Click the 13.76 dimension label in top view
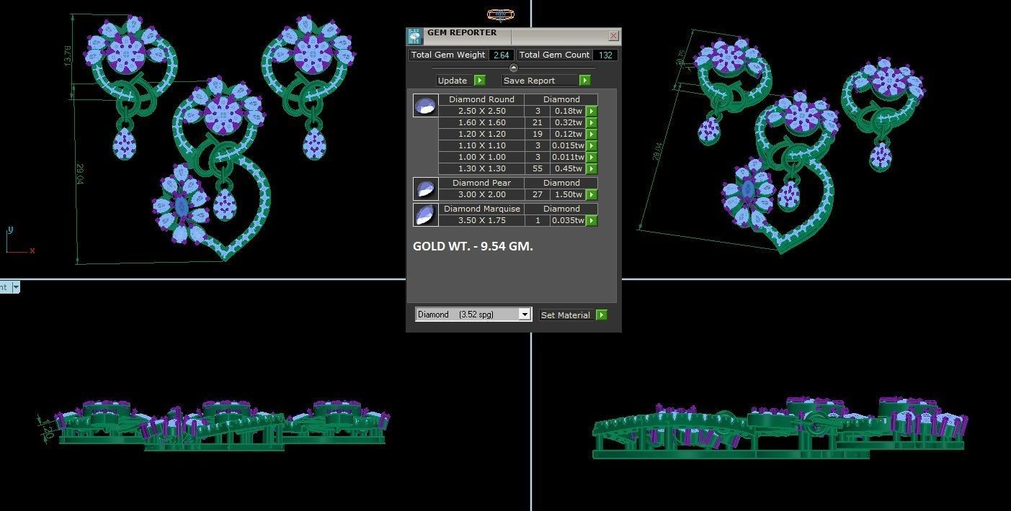 pyautogui.click(x=68, y=55)
